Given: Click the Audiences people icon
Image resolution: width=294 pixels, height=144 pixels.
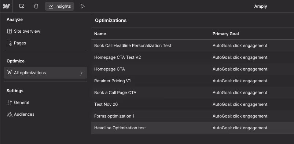Looking at the screenshot, I should pyautogui.click(x=10, y=114).
